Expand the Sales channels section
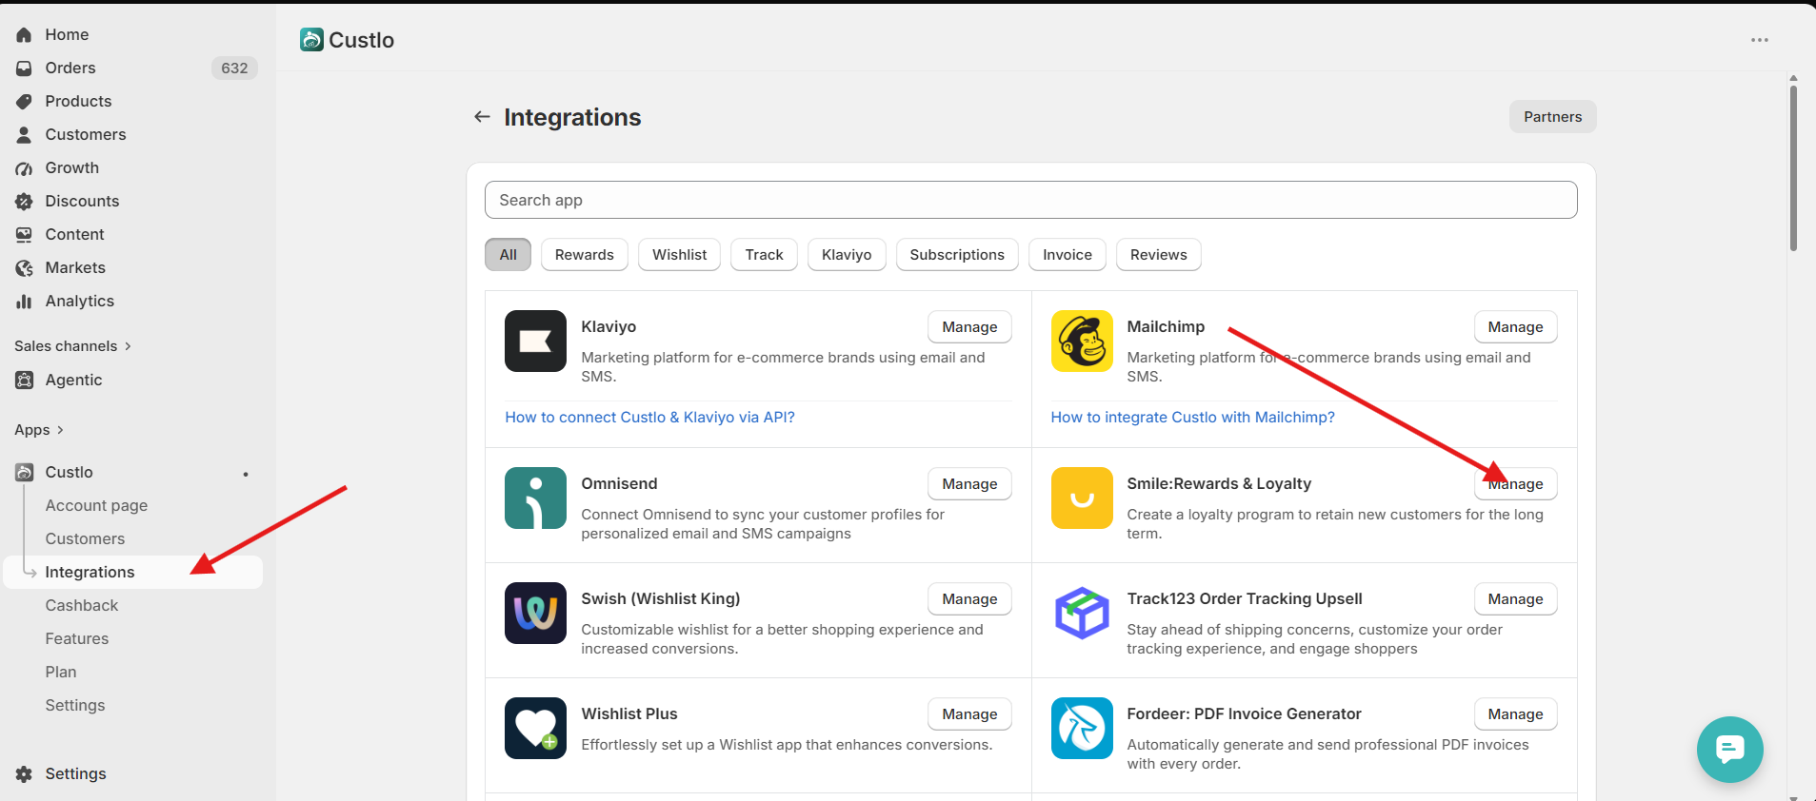The width and height of the screenshot is (1816, 801). pyautogui.click(x=72, y=346)
